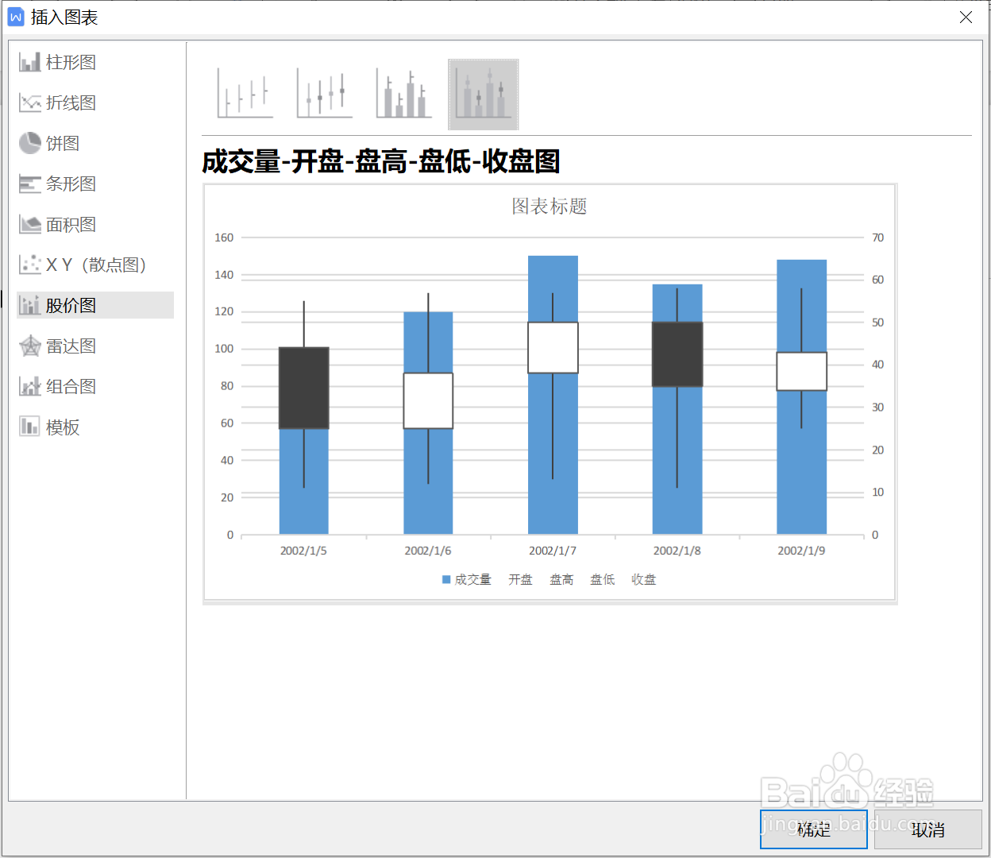This screenshot has height=858, width=991.
Task: Select the 组合图 combo chart icon
Action: pyautogui.click(x=30, y=386)
